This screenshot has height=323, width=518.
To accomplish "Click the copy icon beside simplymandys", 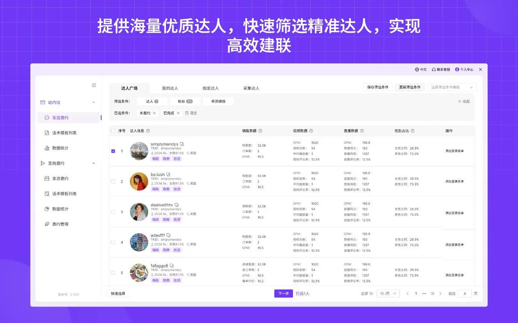I will click(x=182, y=144).
